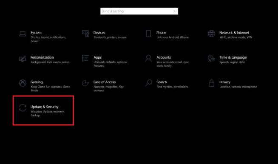Viewport: 278px width, 164px height.
Task: Open Apps settings title
Action: tap(98, 57)
